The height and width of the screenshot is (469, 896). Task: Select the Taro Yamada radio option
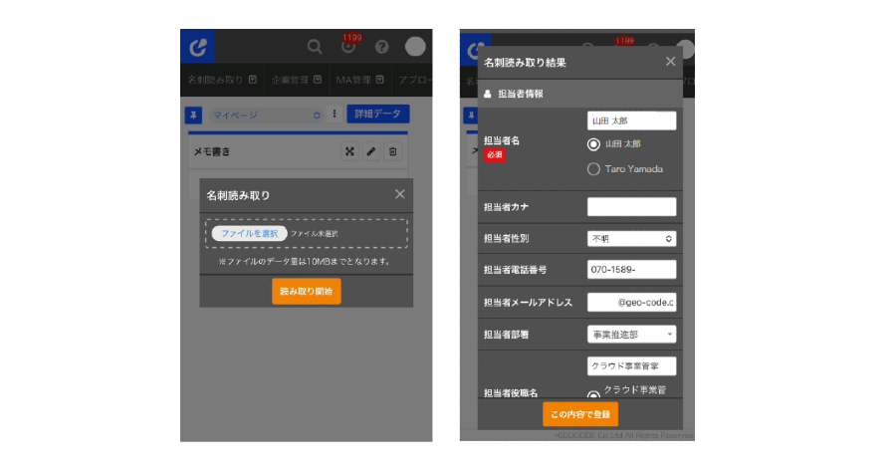pyautogui.click(x=593, y=169)
